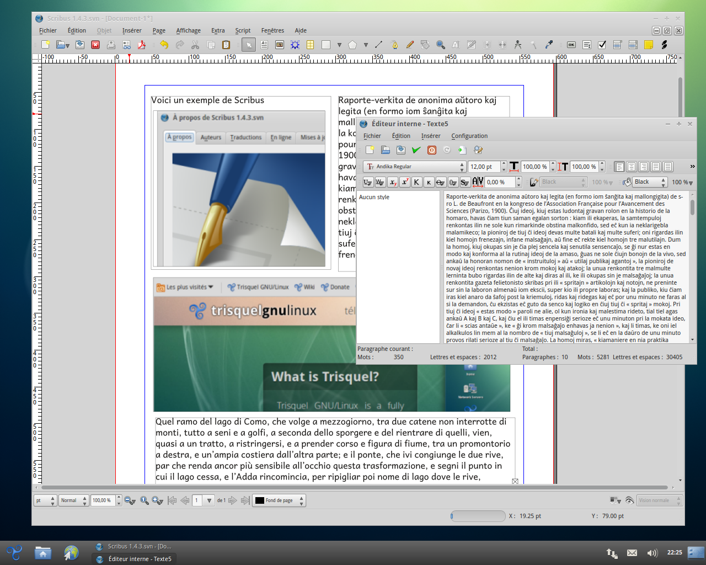Open the polygon tool dropdown arrow
This screenshot has width=706, height=565.
click(x=366, y=45)
